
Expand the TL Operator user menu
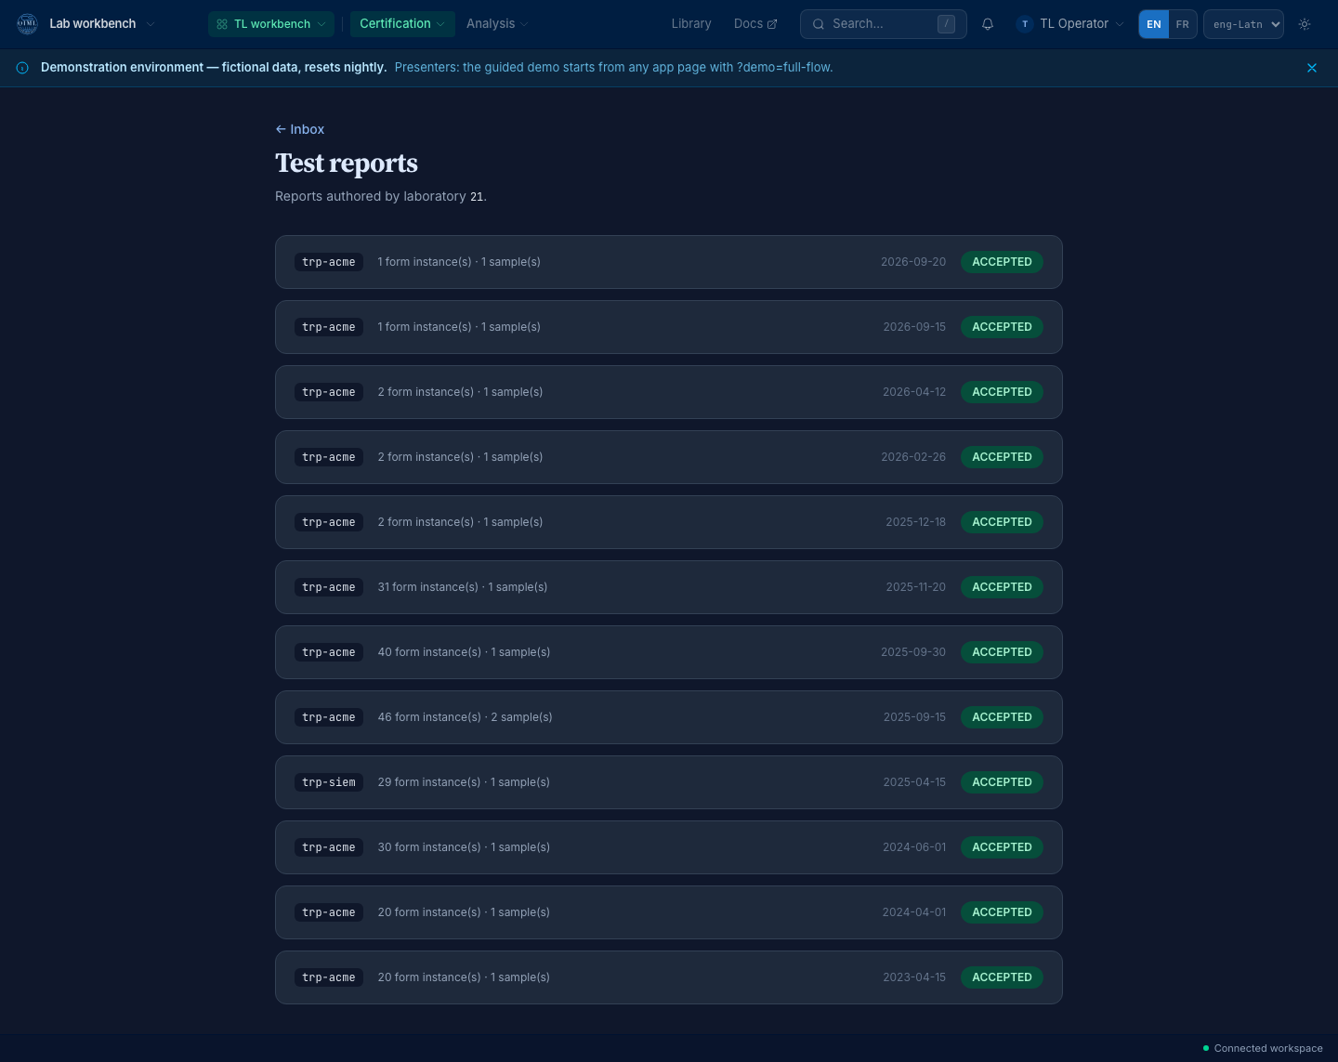pos(1071,24)
